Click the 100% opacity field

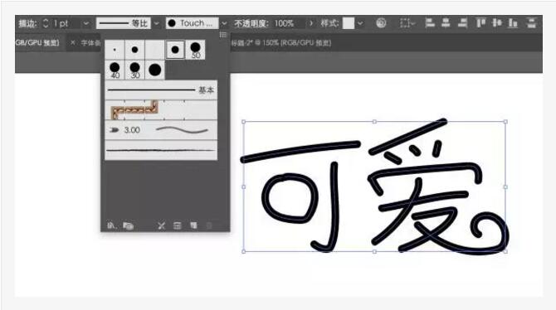pos(288,23)
